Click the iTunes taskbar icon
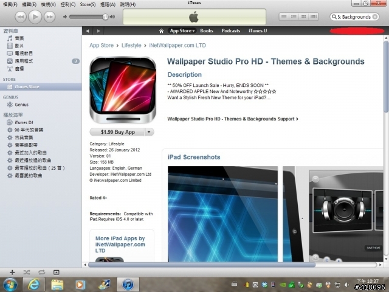 pos(128,285)
